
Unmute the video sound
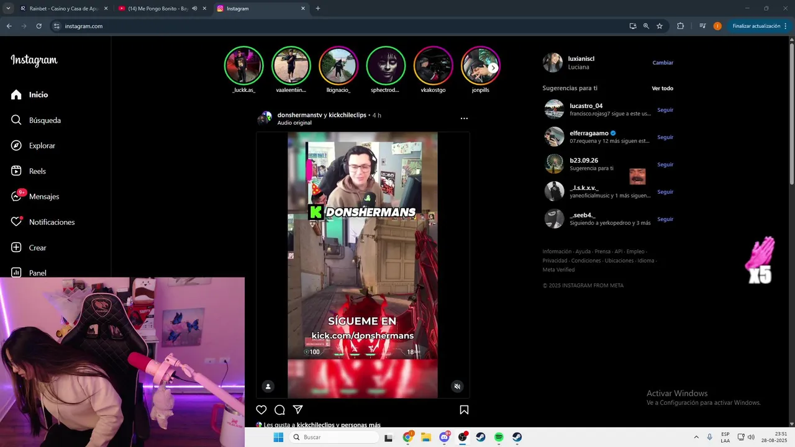(457, 386)
